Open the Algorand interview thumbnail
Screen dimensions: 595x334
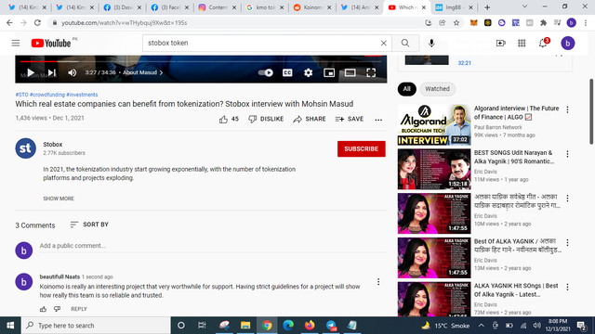434,125
